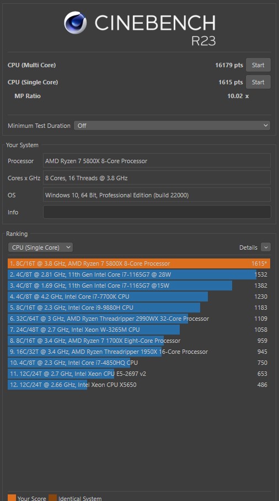Open the Minimum Test Duration dropdown
This screenshot has width=279, height=501.
click(x=172, y=126)
